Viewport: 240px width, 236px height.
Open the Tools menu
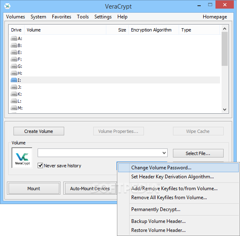pyautogui.click(x=83, y=17)
